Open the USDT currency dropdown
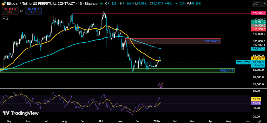Viewport: 267px width, 123px height. point(258,4)
